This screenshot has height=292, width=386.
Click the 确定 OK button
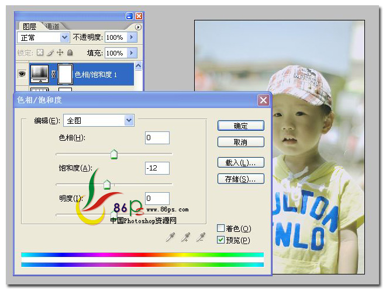[x=240, y=126]
